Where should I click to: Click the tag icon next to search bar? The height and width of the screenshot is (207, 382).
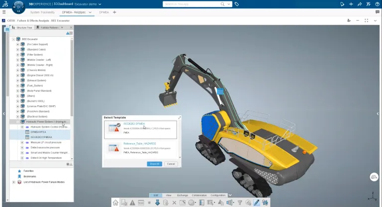point(237,4)
